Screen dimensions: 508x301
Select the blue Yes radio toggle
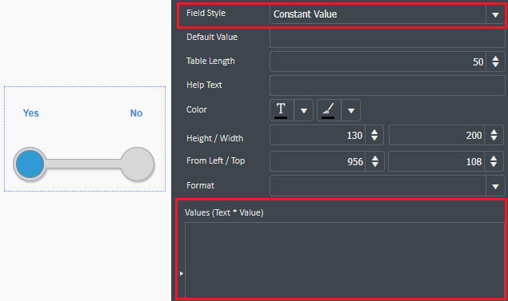(x=30, y=164)
